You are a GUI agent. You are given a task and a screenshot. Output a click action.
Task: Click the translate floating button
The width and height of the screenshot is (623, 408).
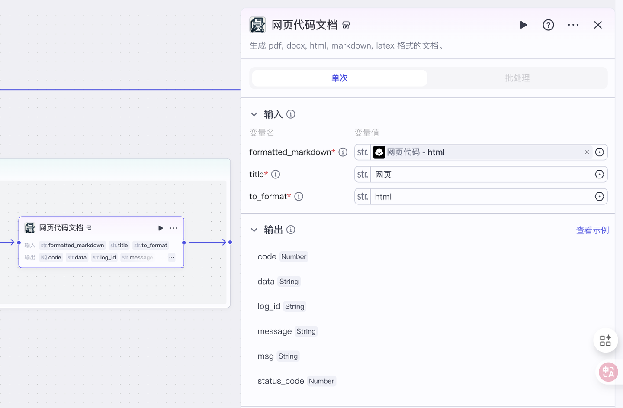608,372
